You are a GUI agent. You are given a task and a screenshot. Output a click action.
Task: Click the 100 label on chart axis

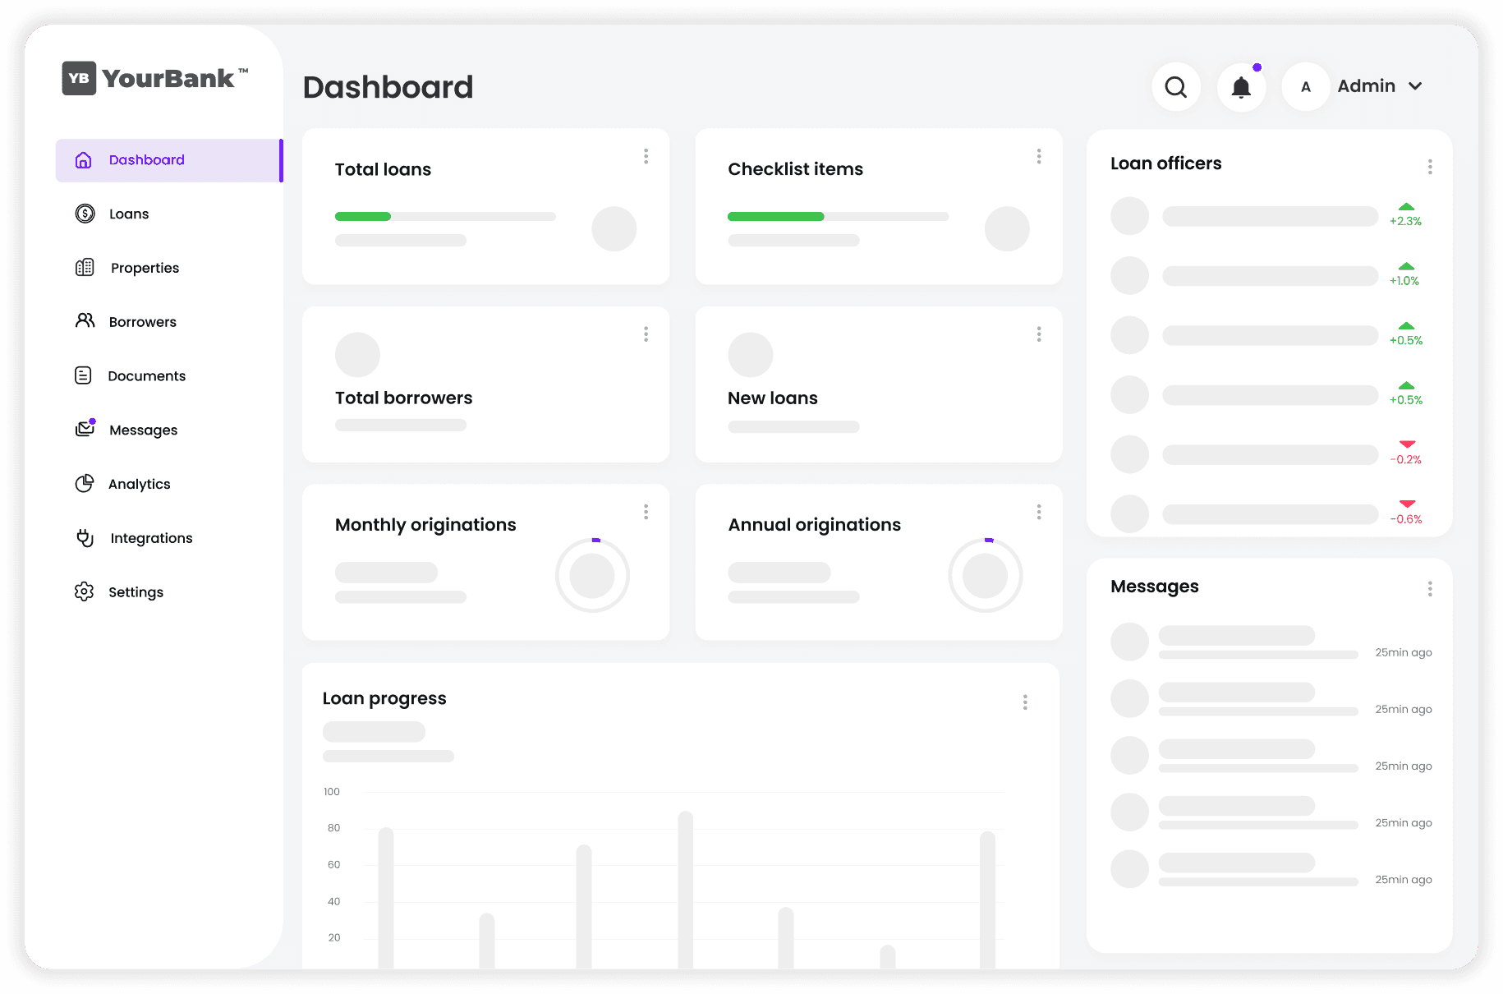[x=332, y=792]
